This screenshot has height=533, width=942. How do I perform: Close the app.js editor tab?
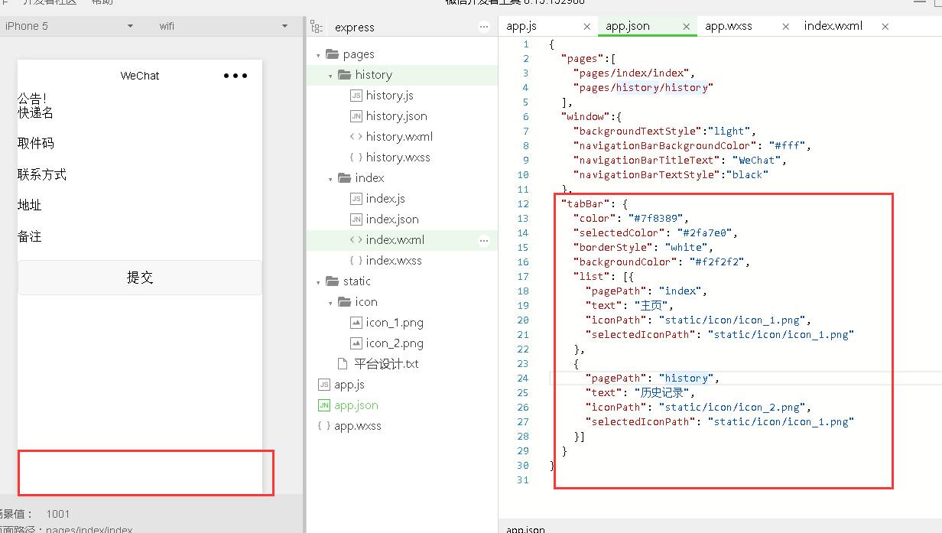(x=587, y=26)
